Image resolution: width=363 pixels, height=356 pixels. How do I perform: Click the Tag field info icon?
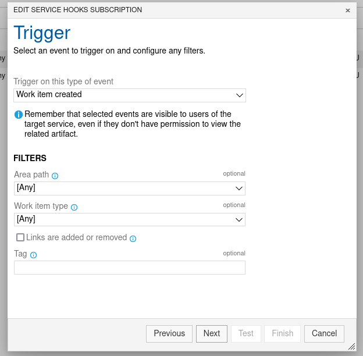pos(34,255)
